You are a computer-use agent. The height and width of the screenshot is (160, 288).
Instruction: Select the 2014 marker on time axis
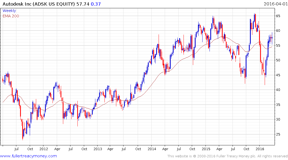(x=152, y=149)
